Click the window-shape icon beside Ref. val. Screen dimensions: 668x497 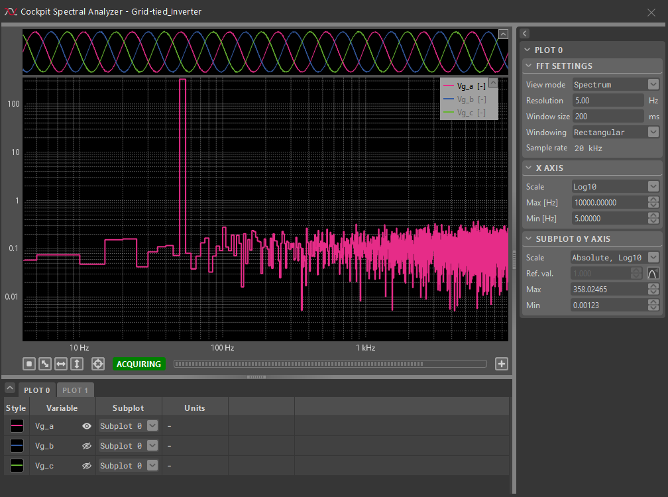[653, 274]
